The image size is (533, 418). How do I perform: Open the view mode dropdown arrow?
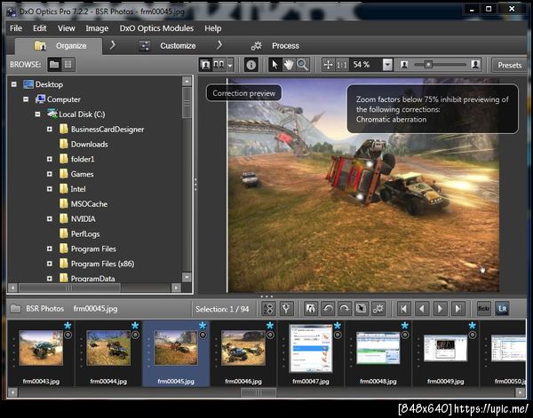point(230,65)
